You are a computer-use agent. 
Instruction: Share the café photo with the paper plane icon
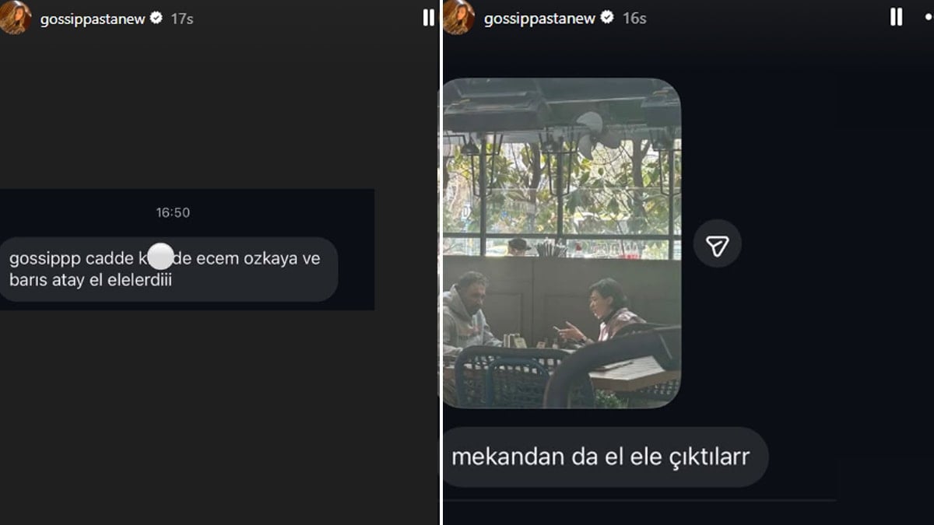(x=717, y=243)
